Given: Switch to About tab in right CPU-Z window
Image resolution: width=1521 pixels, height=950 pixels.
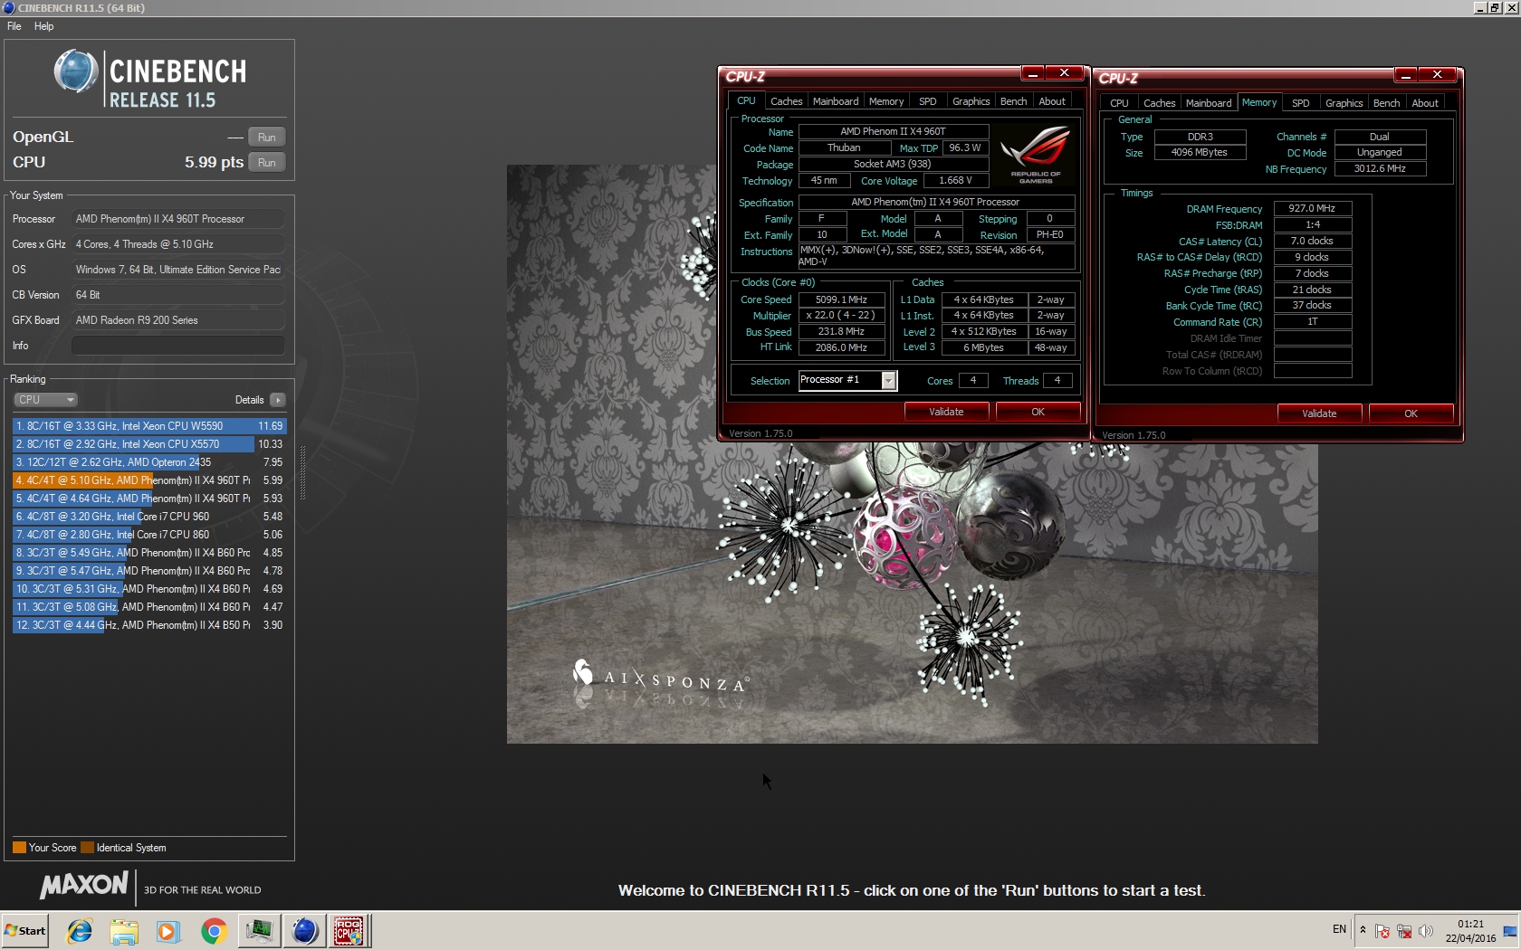Looking at the screenshot, I should [1424, 103].
